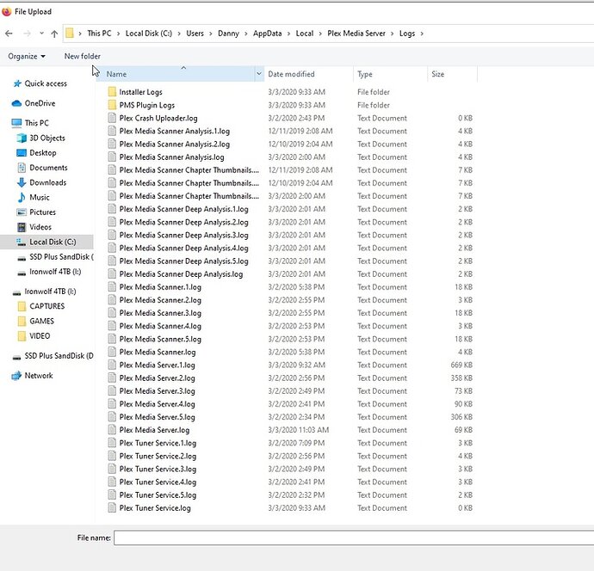594x571 pixels.
Task: Open 3D Objects folder icon
Action: [x=22, y=138]
